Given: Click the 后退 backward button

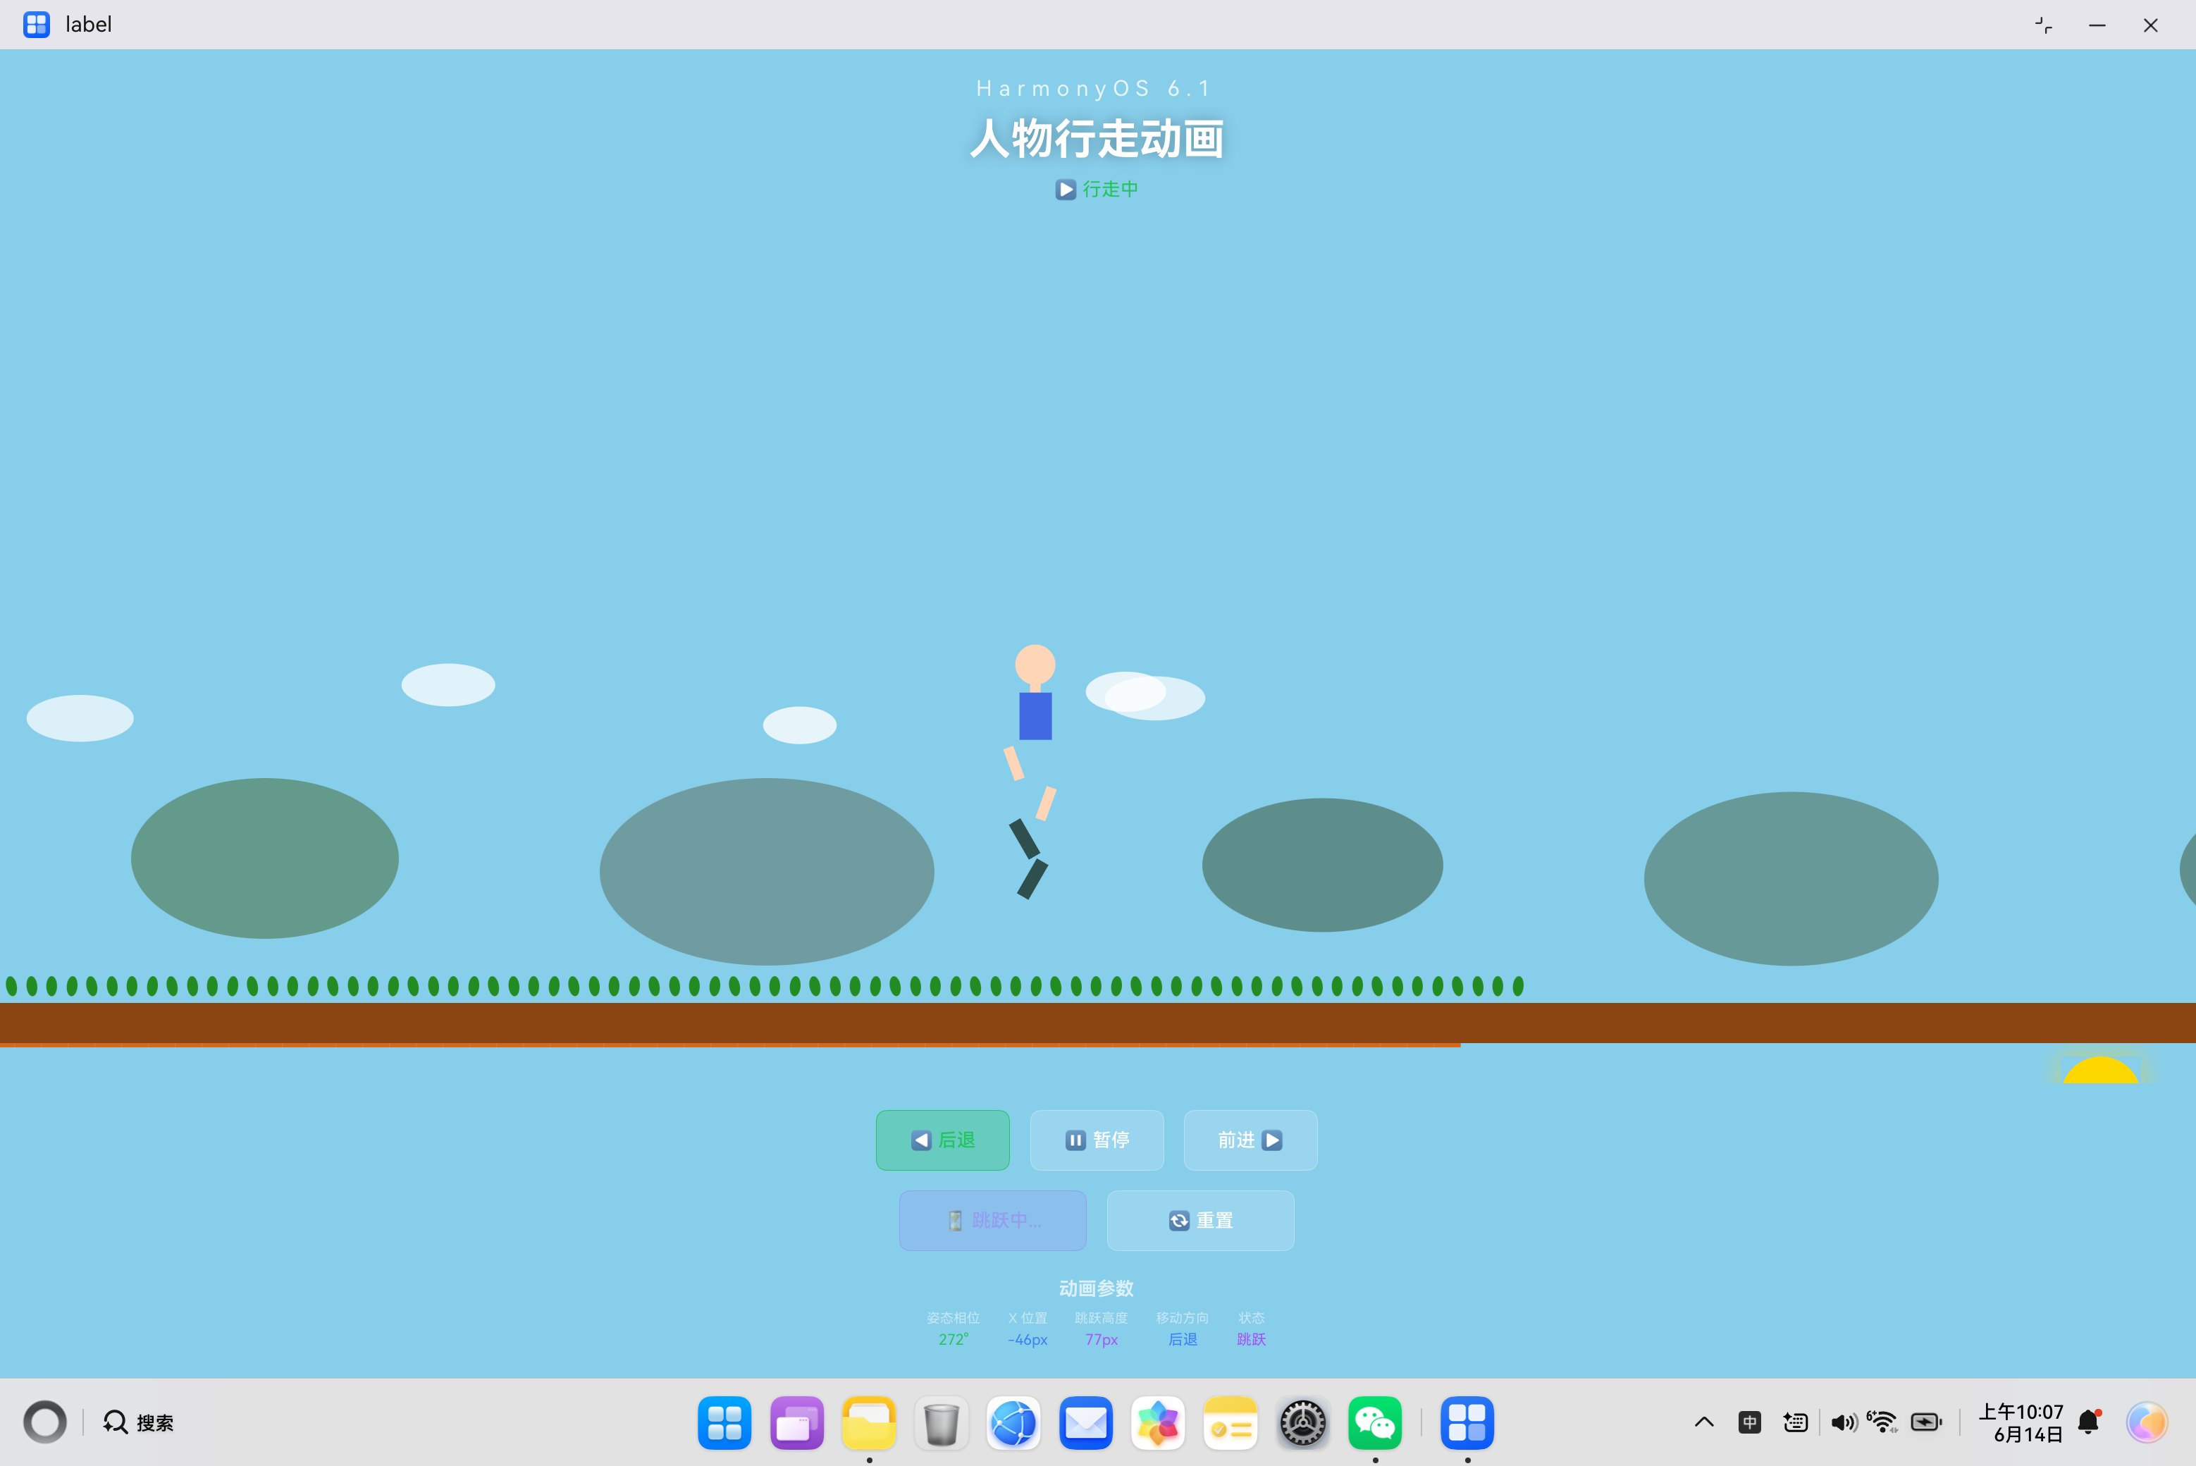Looking at the screenshot, I should coord(942,1140).
